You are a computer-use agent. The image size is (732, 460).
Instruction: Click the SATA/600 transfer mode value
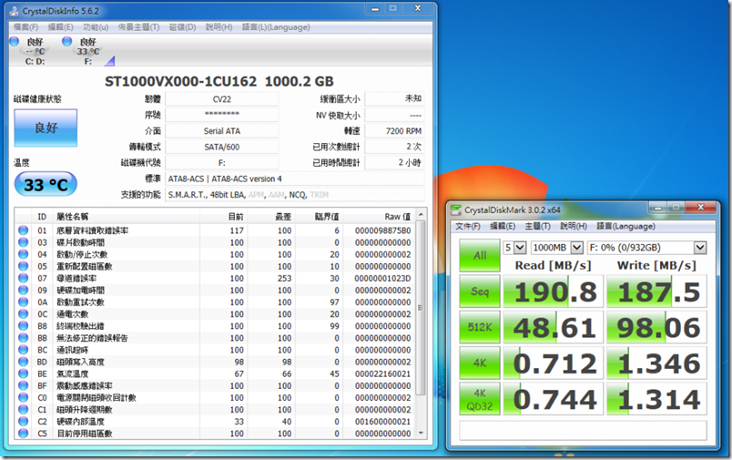point(222,147)
